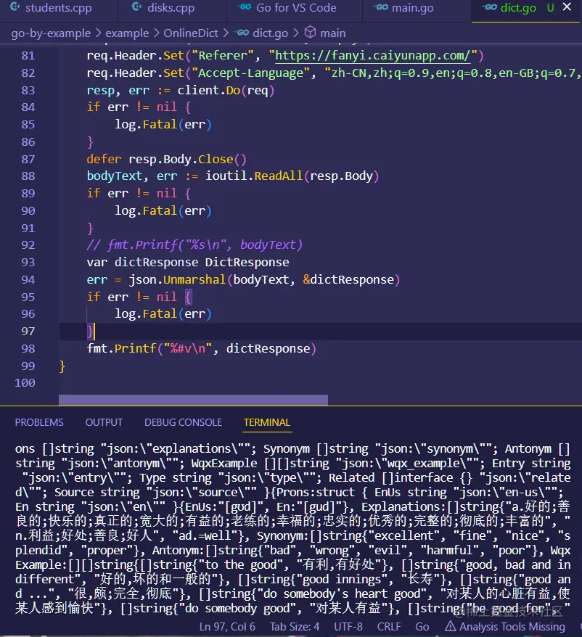This screenshot has height=637, width=582.
Task: Click the terminal output text area
Action: point(292,528)
